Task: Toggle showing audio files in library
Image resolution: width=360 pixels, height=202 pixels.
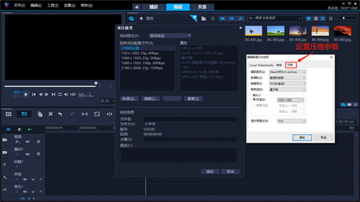Action: coord(240,19)
